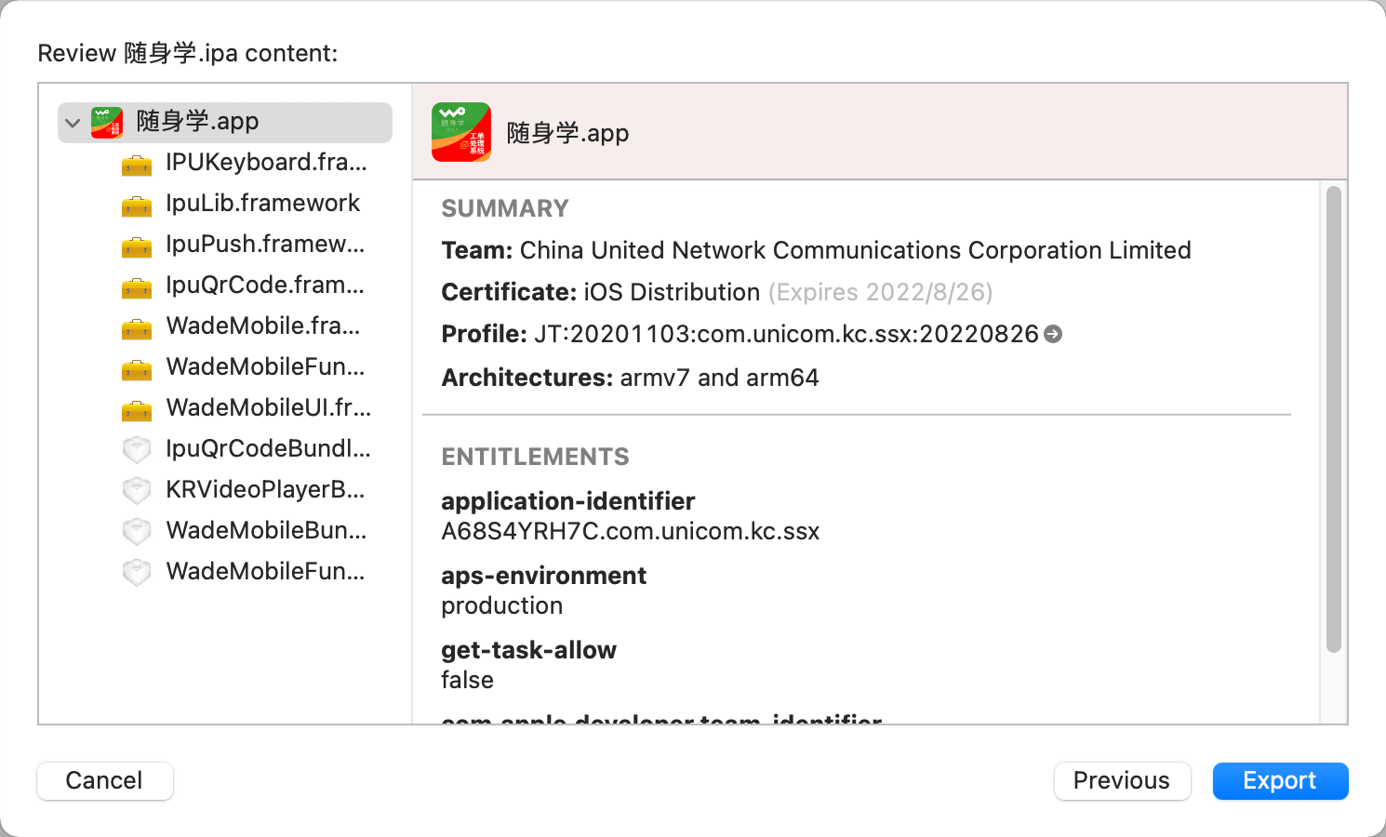Viewport: 1386px width, 837px height.
Task: Select the IpuPush framework toolbox icon
Action: tap(137, 246)
